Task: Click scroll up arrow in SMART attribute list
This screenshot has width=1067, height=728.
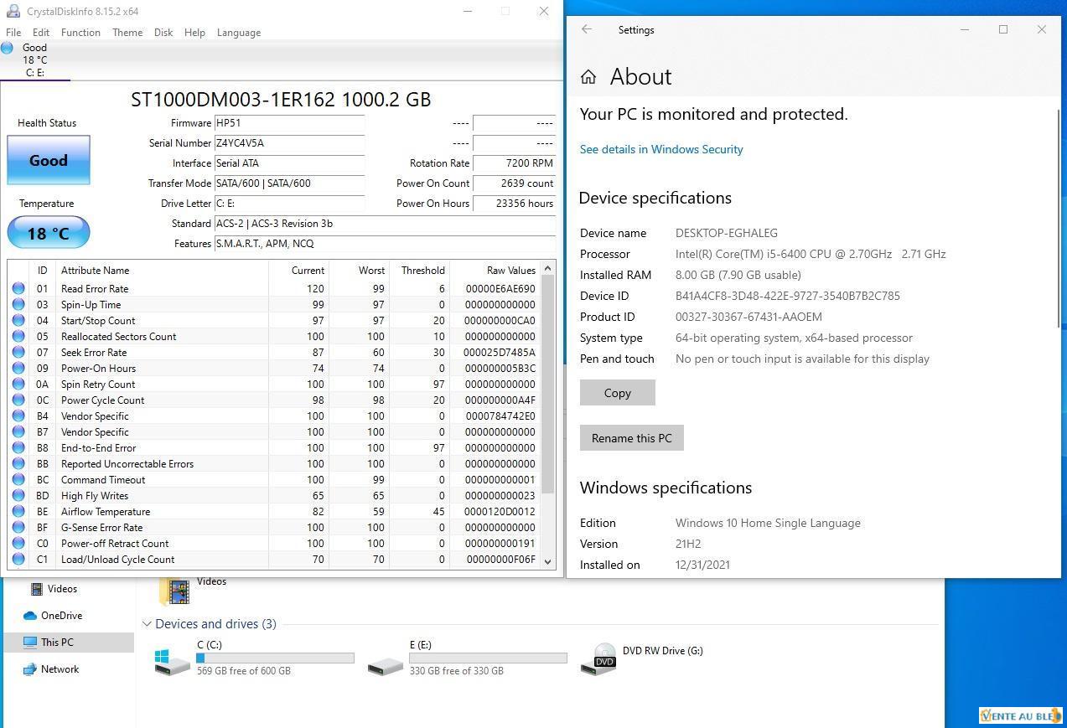Action: (548, 269)
